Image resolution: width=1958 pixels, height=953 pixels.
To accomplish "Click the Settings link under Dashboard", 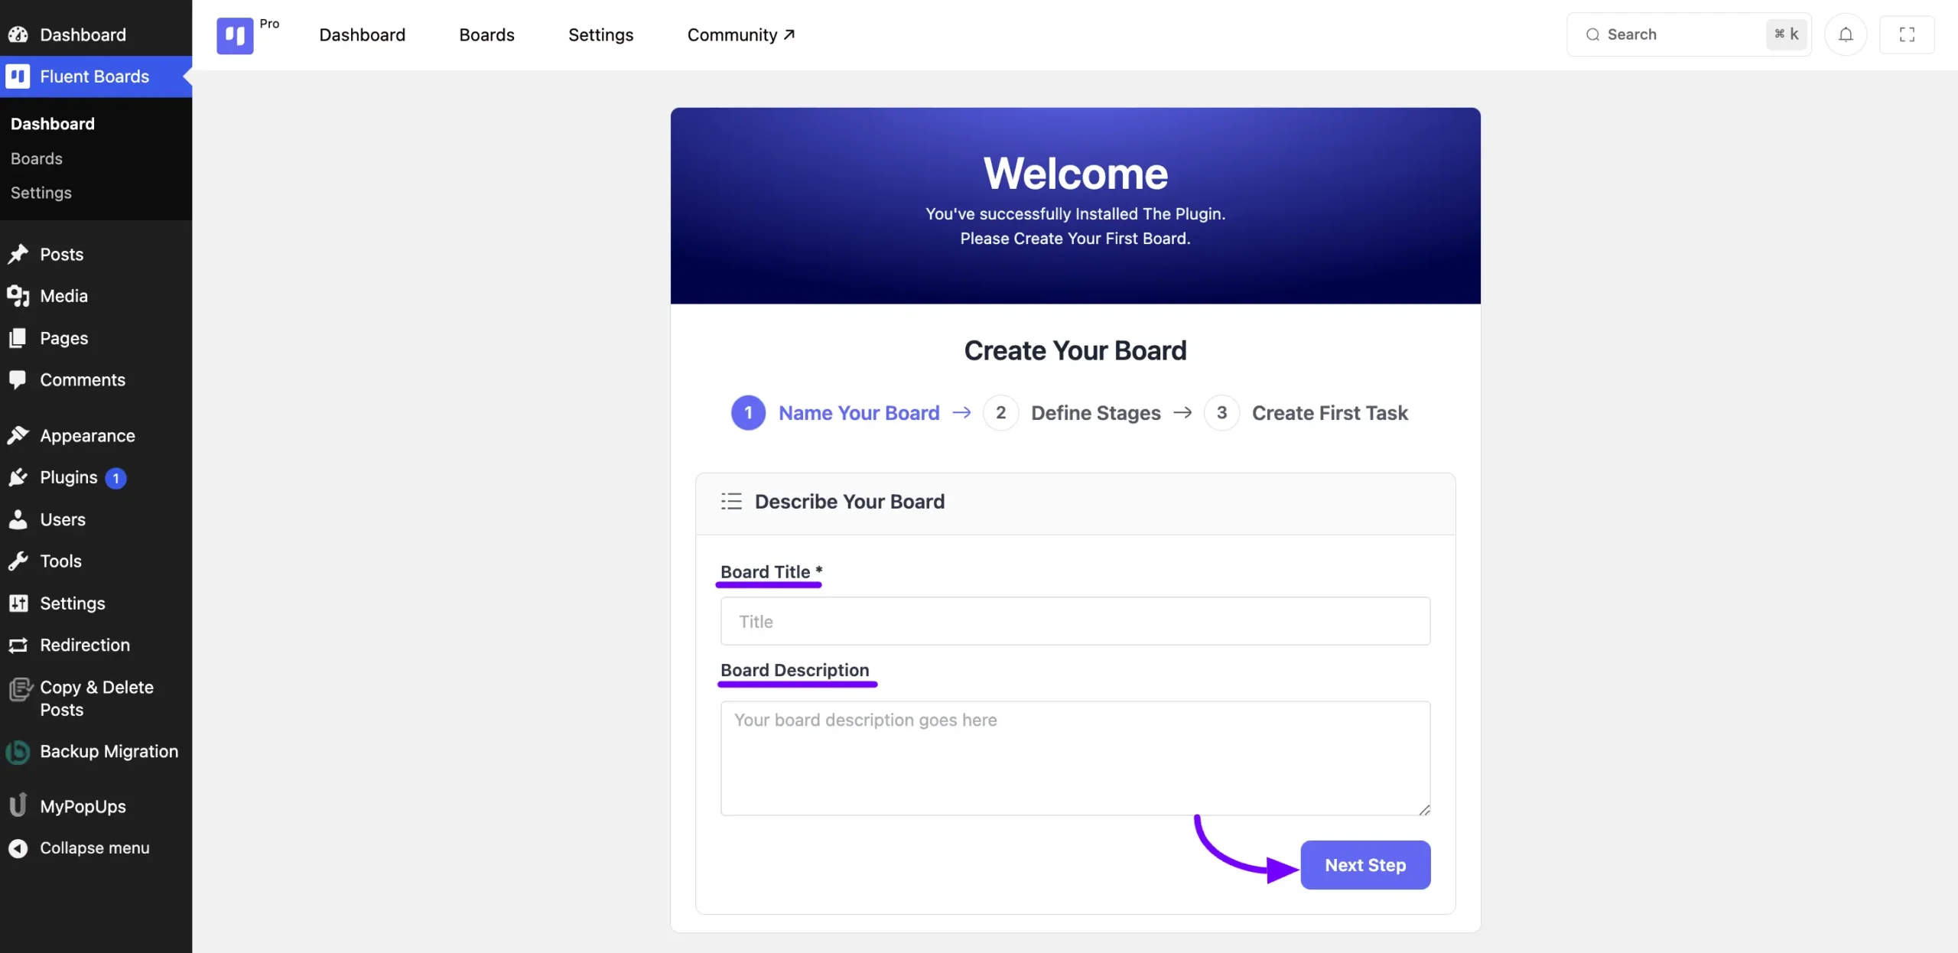I will (40, 192).
